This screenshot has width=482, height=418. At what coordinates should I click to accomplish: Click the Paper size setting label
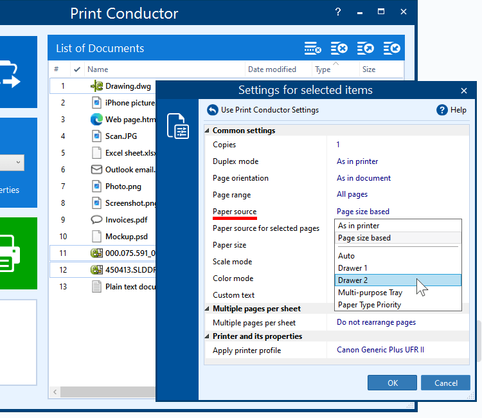click(x=229, y=245)
